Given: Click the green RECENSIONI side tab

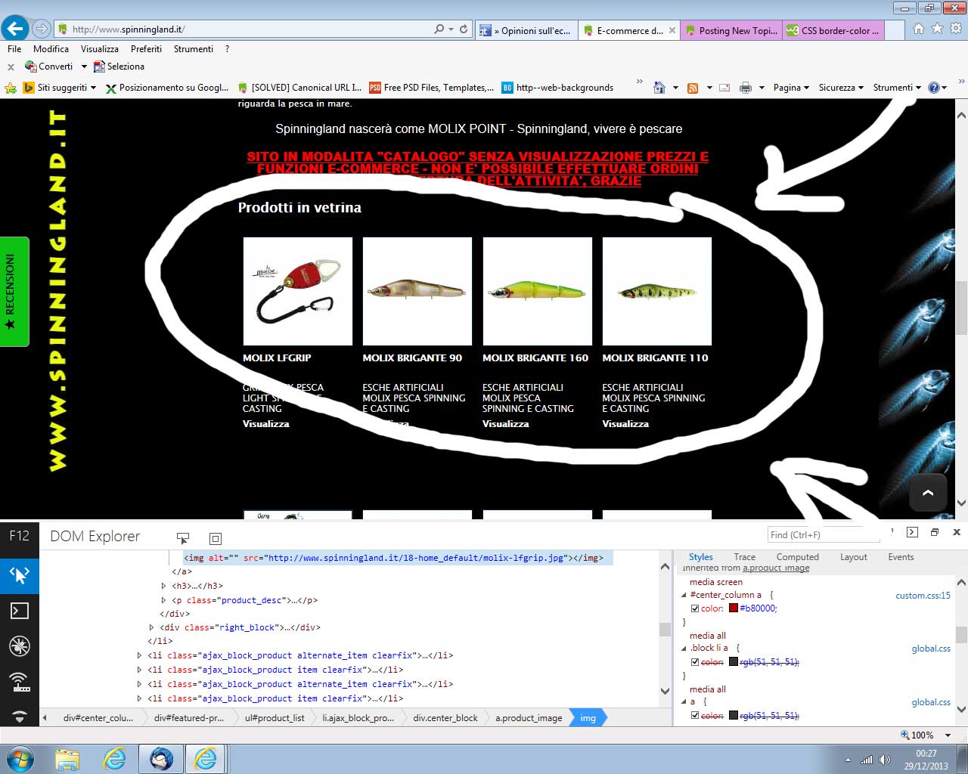Looking at the screenshot, I should [x=14, y=292].
